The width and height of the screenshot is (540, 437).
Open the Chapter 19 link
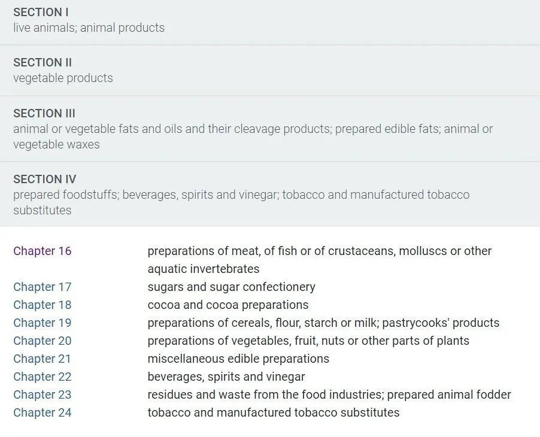(43, 323)
